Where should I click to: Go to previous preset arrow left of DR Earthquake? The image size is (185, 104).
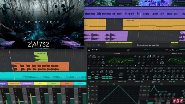pyautogui.click(x=132, y=50)
